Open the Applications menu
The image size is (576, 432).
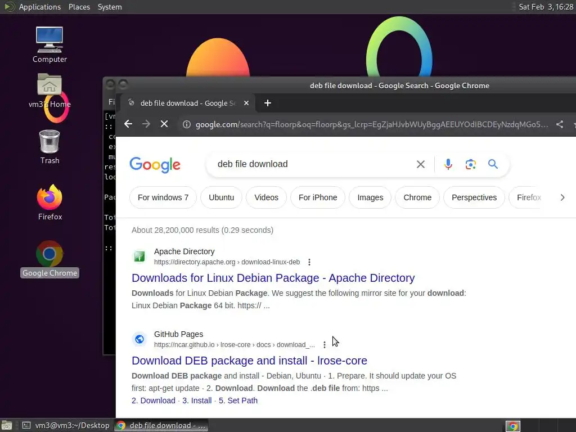[x=40, y=7]
